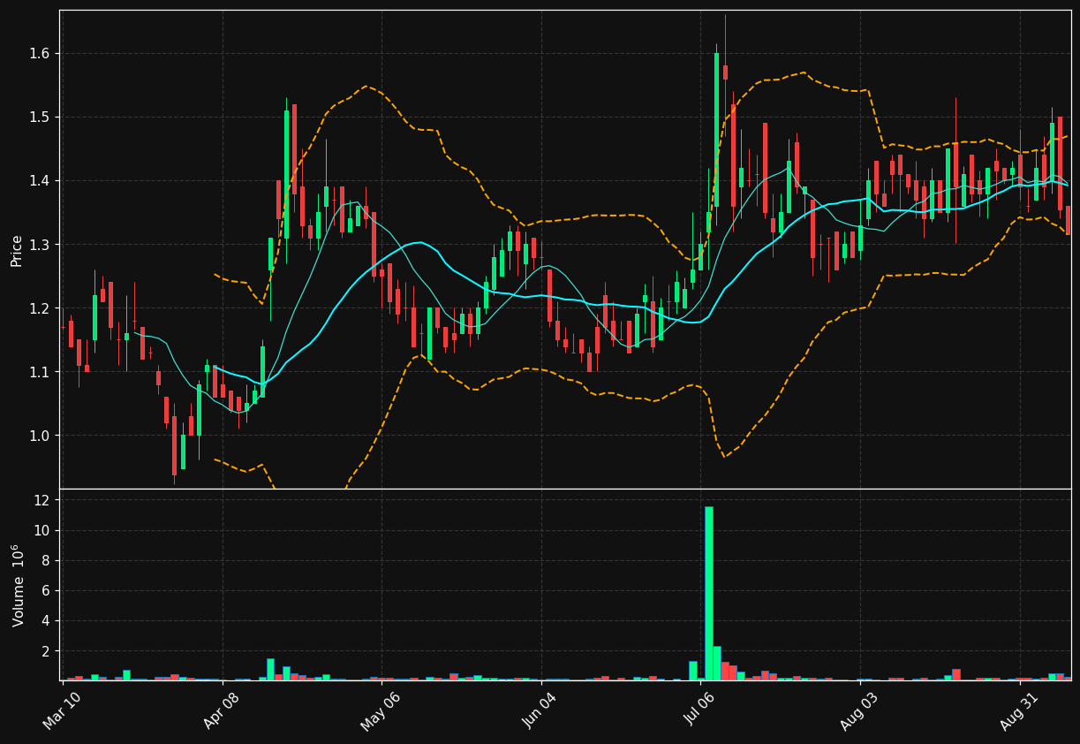The height and width of the screenshot is (744, 1080).
Task: Click the 1.6 price axis label
Action: [41, 54]
